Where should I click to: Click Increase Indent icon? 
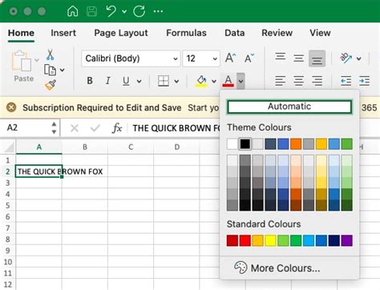click(365, 81)
